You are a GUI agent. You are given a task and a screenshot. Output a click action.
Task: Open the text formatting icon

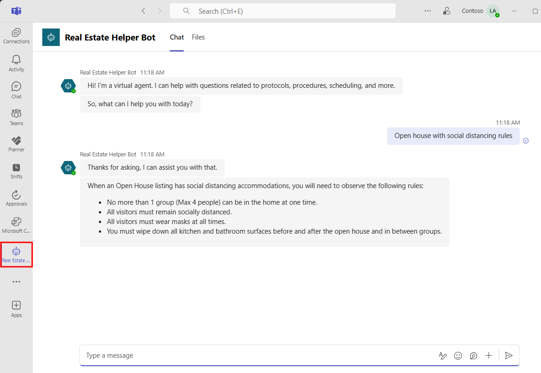coord(443,356)
